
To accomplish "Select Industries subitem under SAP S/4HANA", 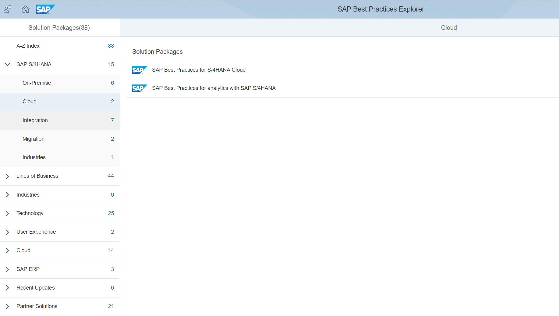I will coord(60,157).
